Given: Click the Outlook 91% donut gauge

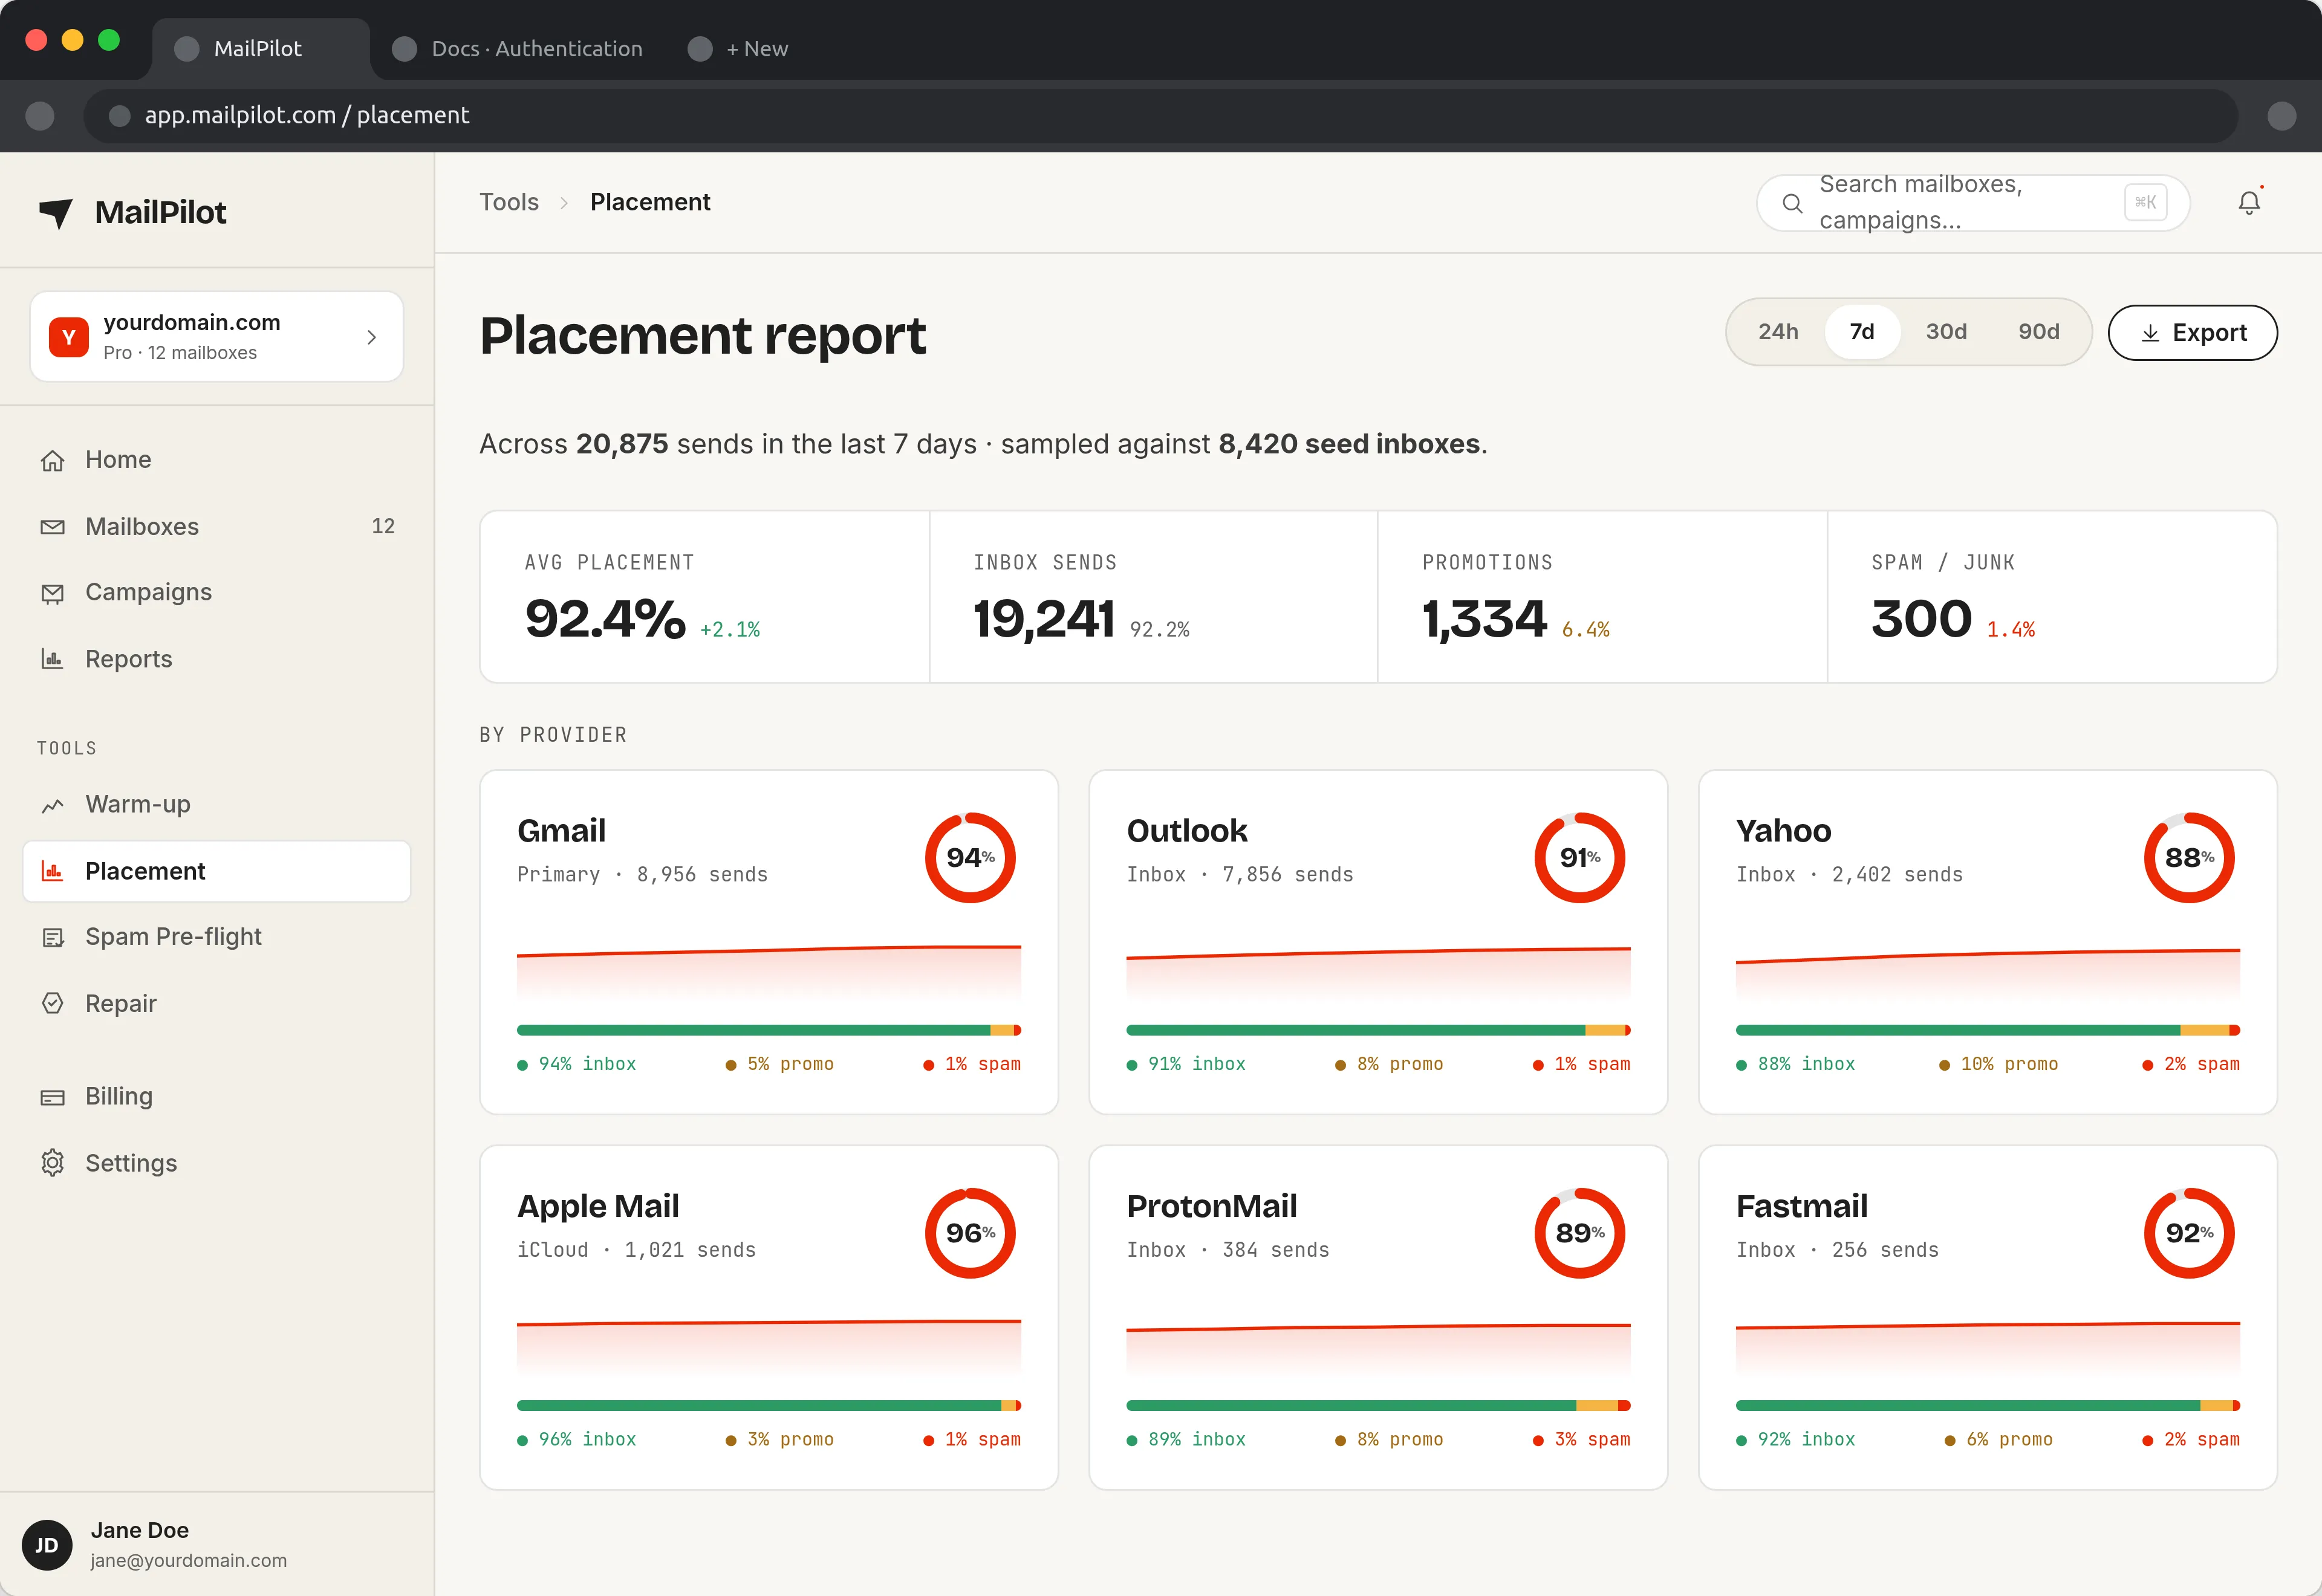Looking at the screenshot, I should pos(1579,857).
